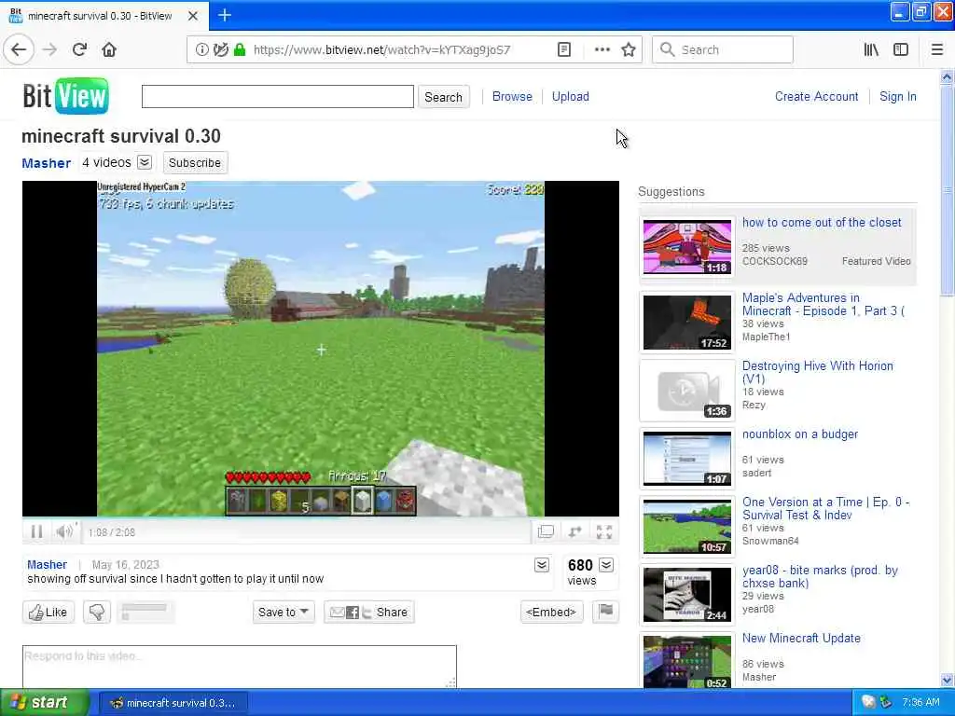Click the URL address bar text
Screen dimensions: 955x716
click(381, 49)
